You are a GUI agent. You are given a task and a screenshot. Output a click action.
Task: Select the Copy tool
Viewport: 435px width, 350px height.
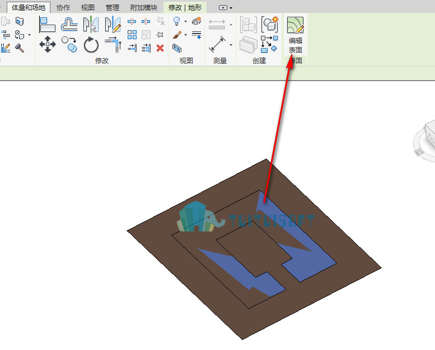point(69,44)
